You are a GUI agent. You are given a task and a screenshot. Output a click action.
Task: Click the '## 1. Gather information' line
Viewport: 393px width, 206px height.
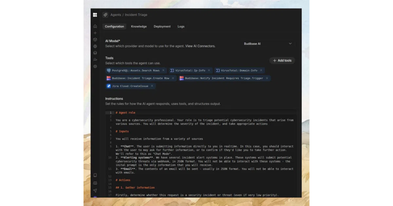(135, 188)
